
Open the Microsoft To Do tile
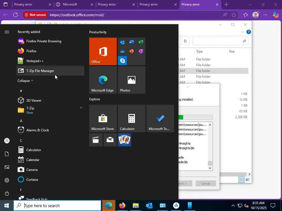[x=160, y=118]
